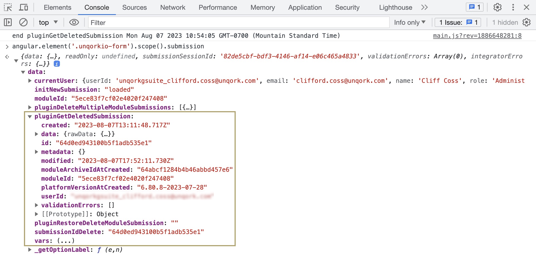Open the Network tab
This screenshot has width=536, height=254.
[173, 8]
